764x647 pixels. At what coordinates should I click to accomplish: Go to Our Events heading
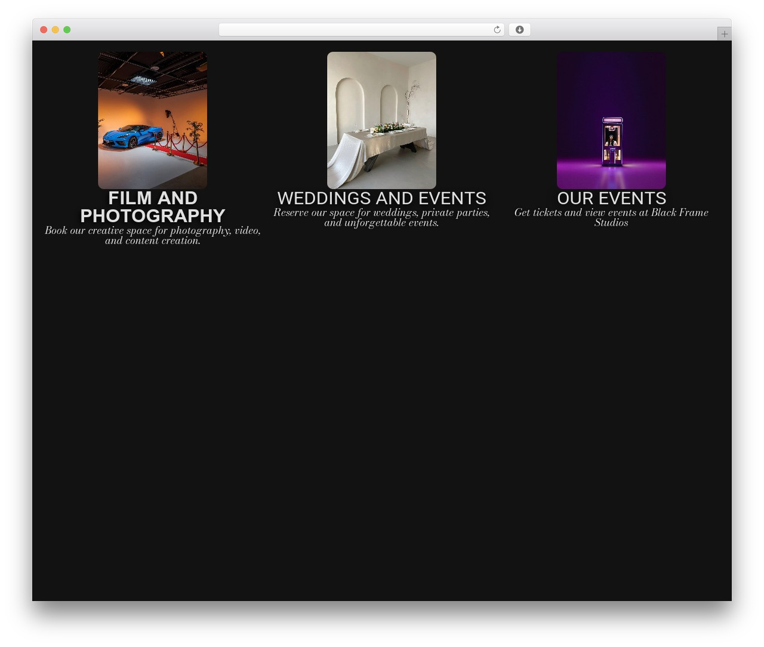point(611,198)
